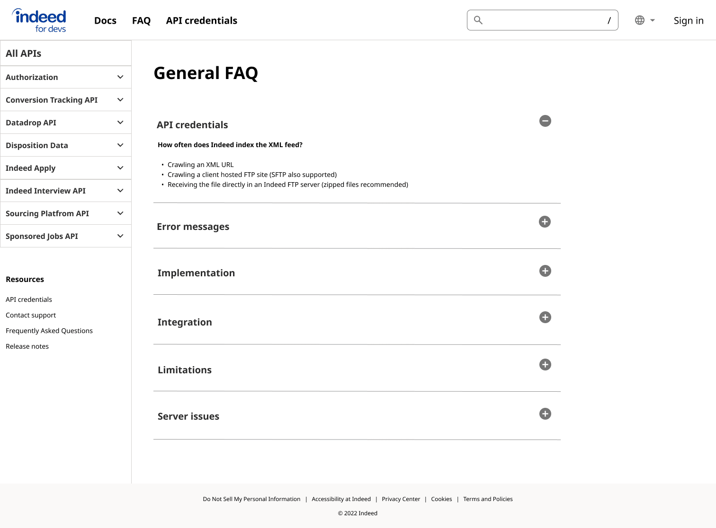Open Cookies footer link
Viewport: 716px width, 528px height.
point(441,499)
